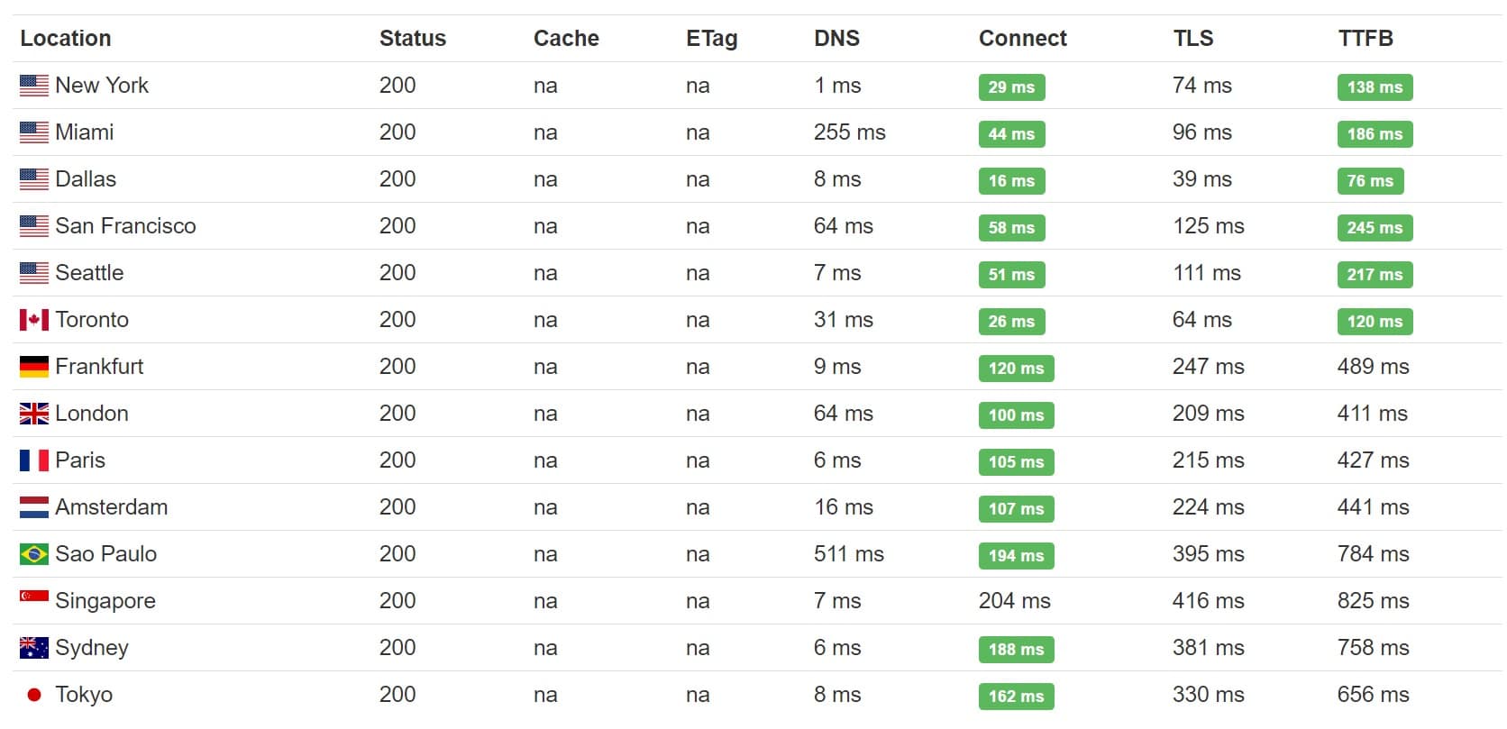The image size is (1507, 729).
Task: Click the Japanese flag beside Tokyo
Action: (x=34, y=695)
